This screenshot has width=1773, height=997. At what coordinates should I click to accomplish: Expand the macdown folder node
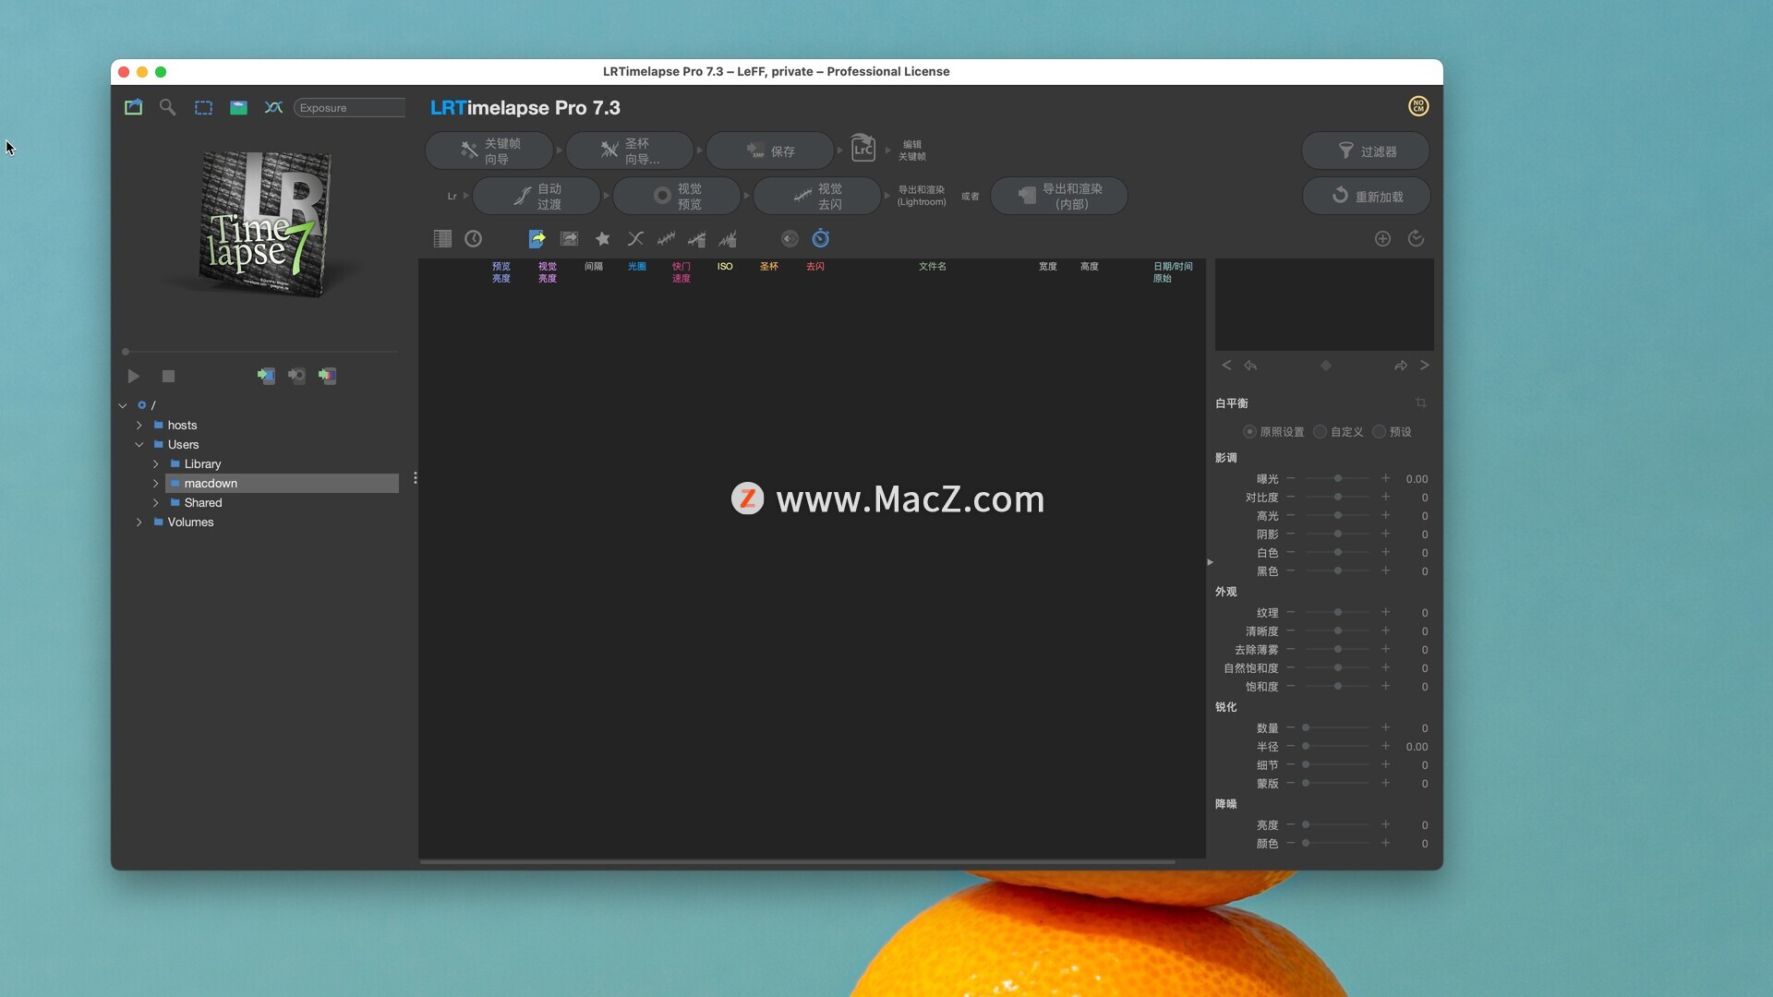pos(156,483)
